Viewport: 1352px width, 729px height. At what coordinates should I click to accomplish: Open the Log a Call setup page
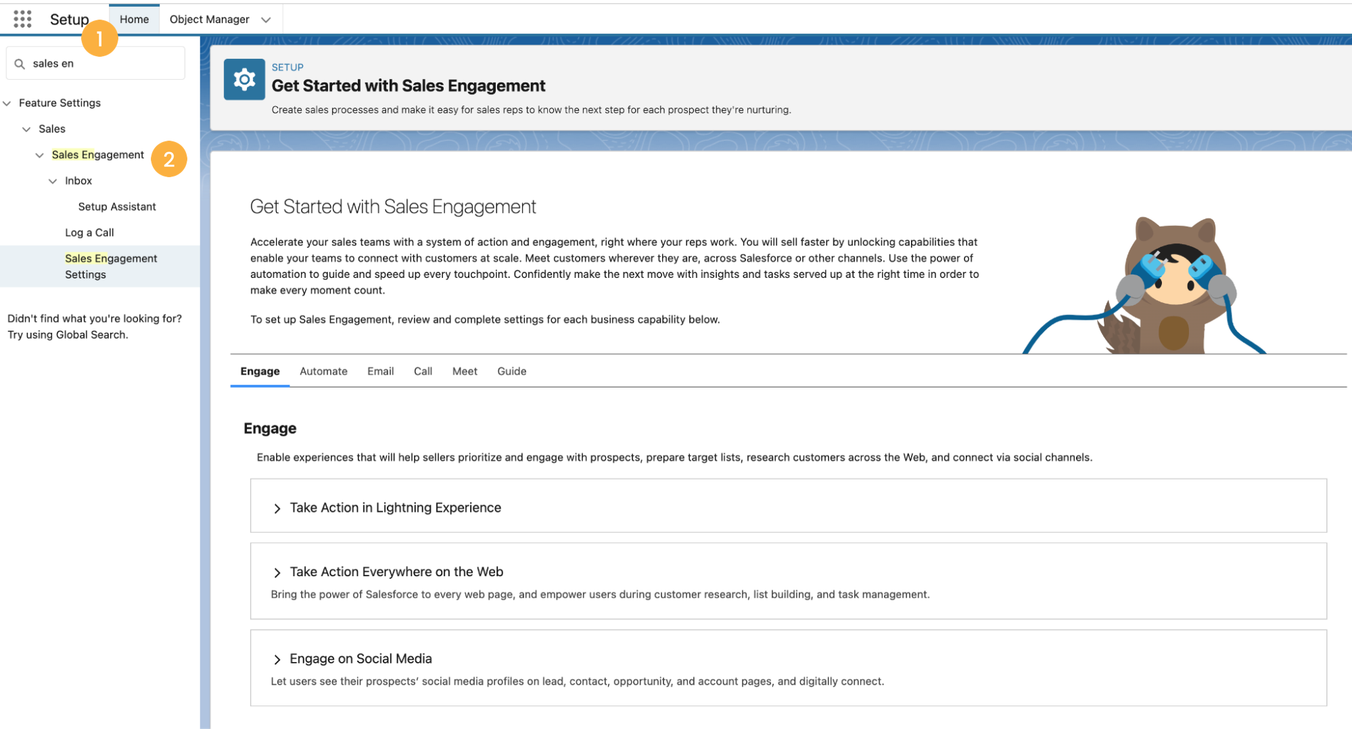pyautogui.click(x=89, y=232)
